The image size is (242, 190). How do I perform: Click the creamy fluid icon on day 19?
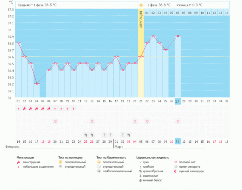129,135
